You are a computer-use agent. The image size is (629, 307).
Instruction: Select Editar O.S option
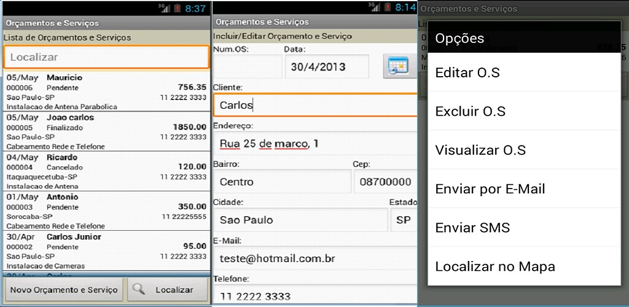[x=525, y=73]
